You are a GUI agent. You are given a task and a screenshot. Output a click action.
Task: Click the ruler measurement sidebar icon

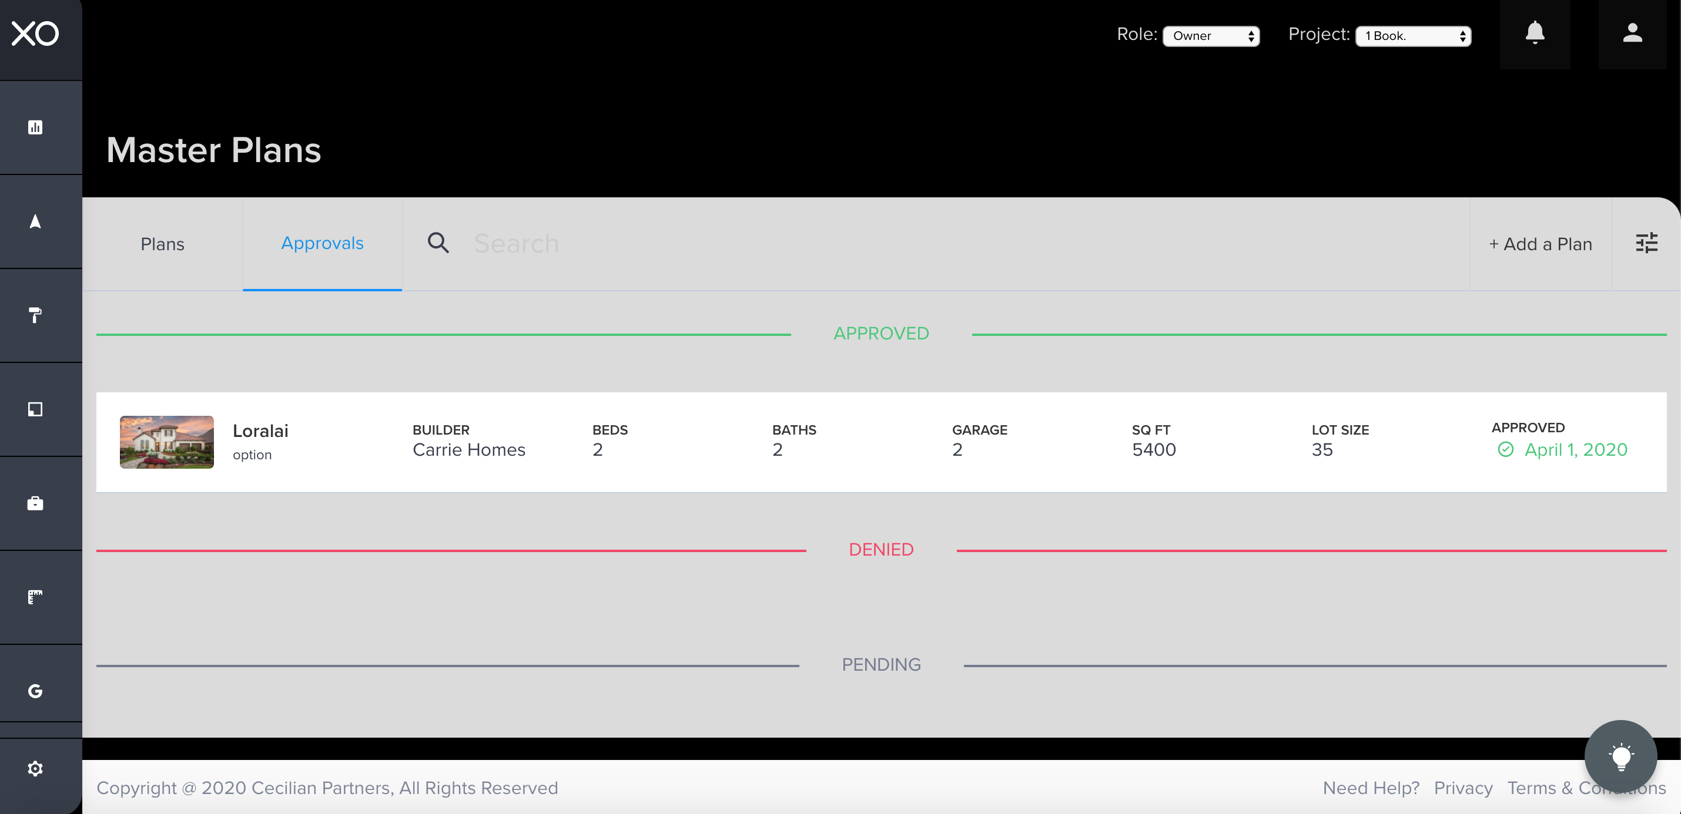click(x=35, y=597)
